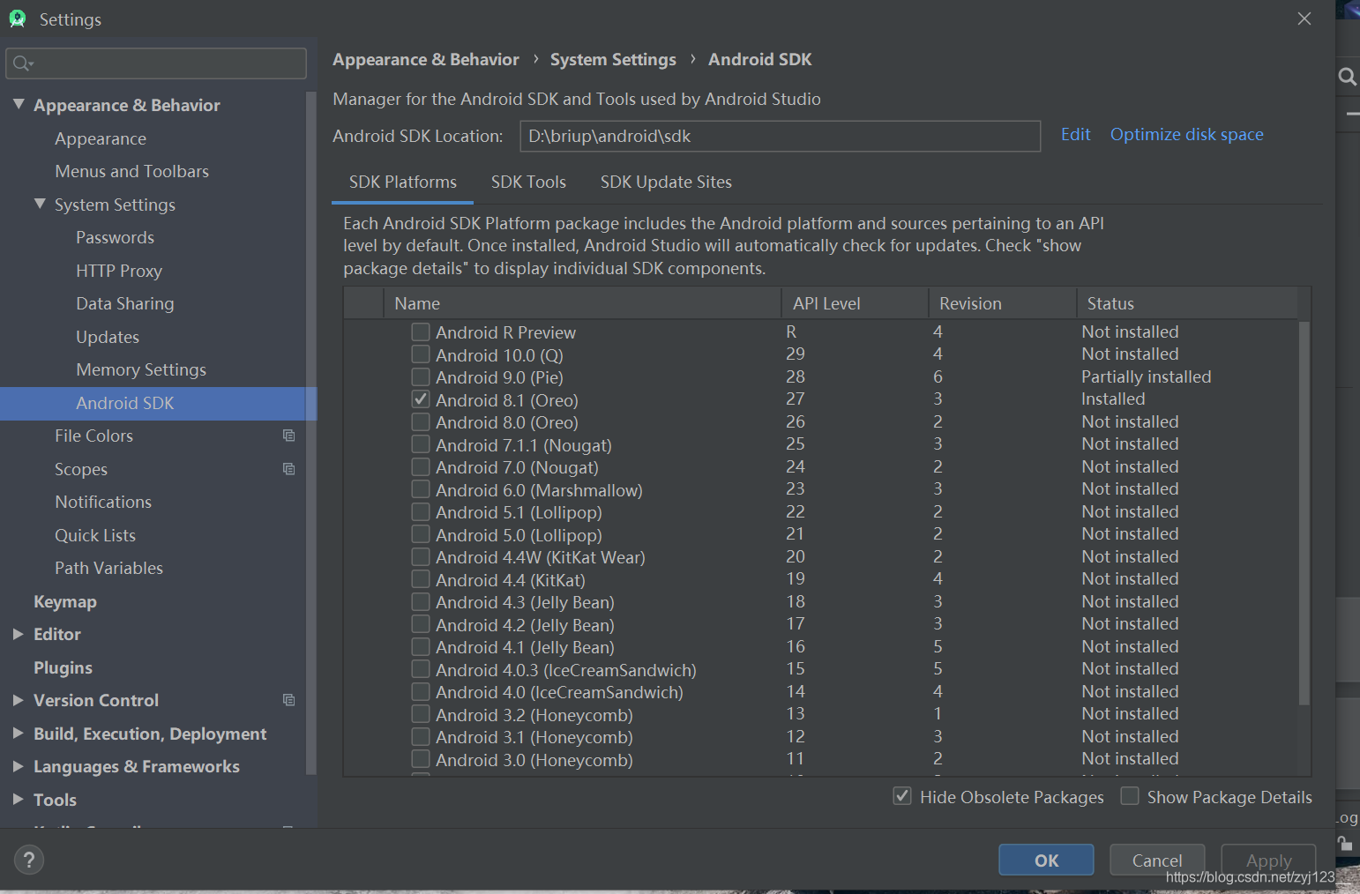Screen dimensions: 1360x894
Task: Check the Android 5.0 (Lollipop) checkbox
Action: 421,534
